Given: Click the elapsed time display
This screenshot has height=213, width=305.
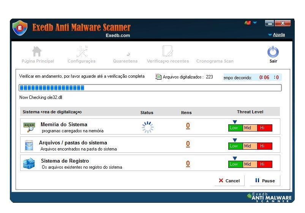Looking at the screenshot, I should click(x=253, y=77).
